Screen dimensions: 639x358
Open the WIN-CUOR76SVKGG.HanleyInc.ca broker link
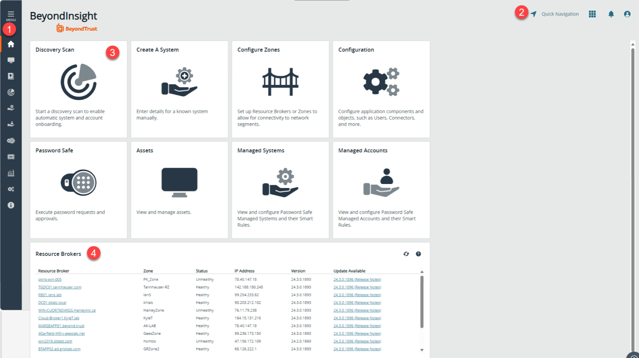click(x=67, y=310)
